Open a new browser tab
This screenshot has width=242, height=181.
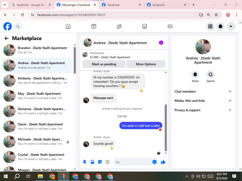[194, 5]
